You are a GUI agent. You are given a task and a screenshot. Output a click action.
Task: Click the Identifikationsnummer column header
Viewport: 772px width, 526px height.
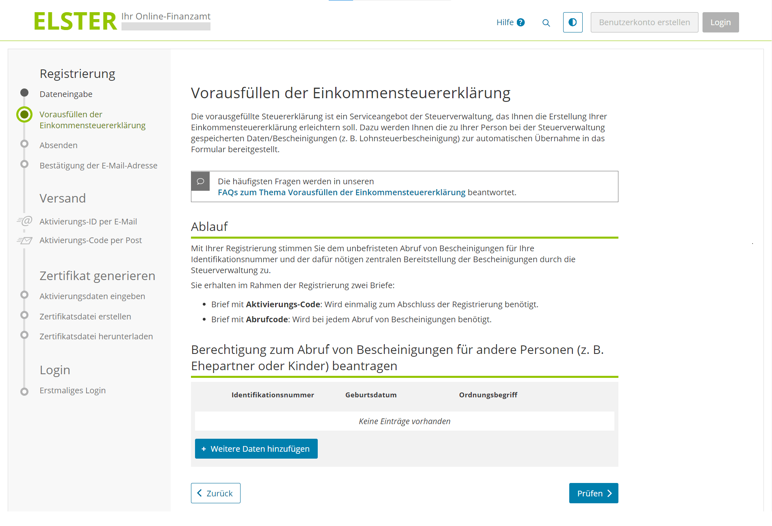[x=273, y=395]
